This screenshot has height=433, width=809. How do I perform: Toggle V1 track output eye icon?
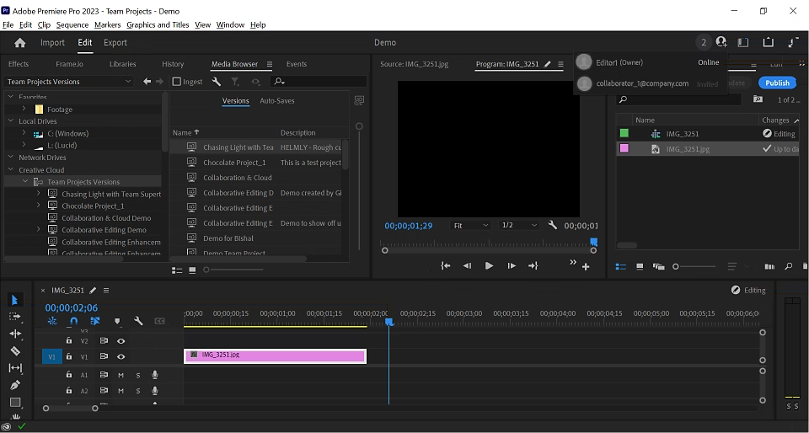click(121, 357)
